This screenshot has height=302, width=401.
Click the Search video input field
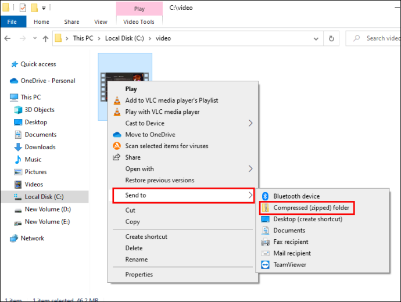pos(373,38)
